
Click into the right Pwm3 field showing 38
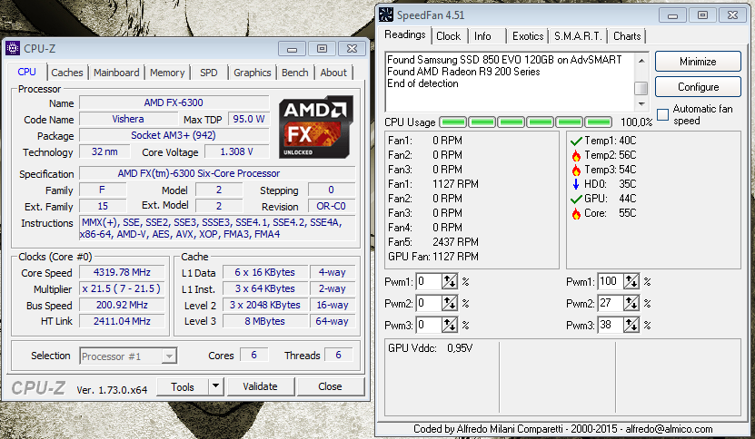(611, 325)
